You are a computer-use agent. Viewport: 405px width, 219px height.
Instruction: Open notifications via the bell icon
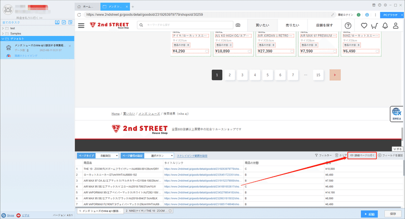point(385,25)
